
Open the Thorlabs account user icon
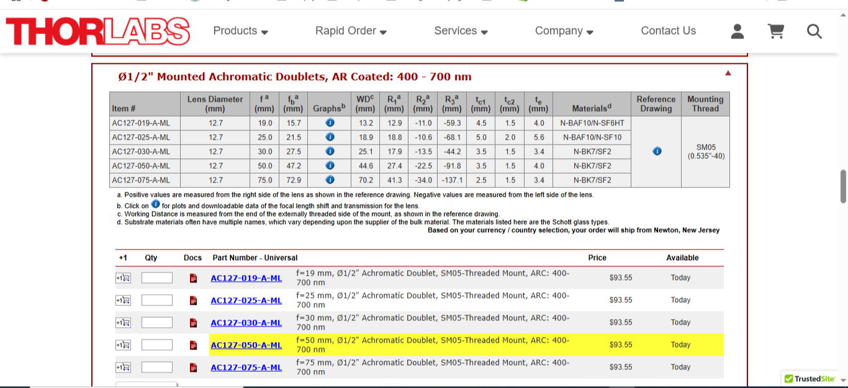(737, 31)
